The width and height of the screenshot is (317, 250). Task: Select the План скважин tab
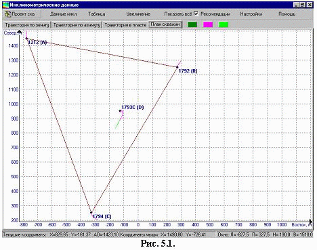[x=165, y=24]
